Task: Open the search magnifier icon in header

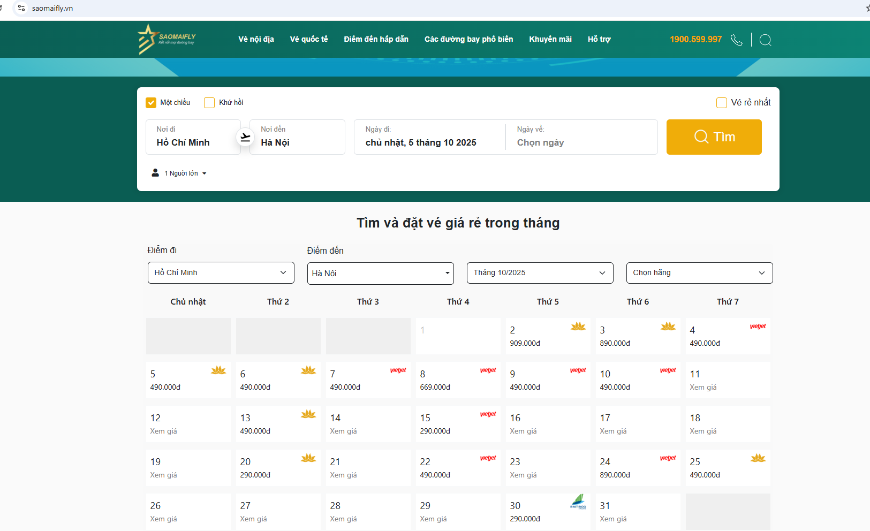Action: (765, 40)
